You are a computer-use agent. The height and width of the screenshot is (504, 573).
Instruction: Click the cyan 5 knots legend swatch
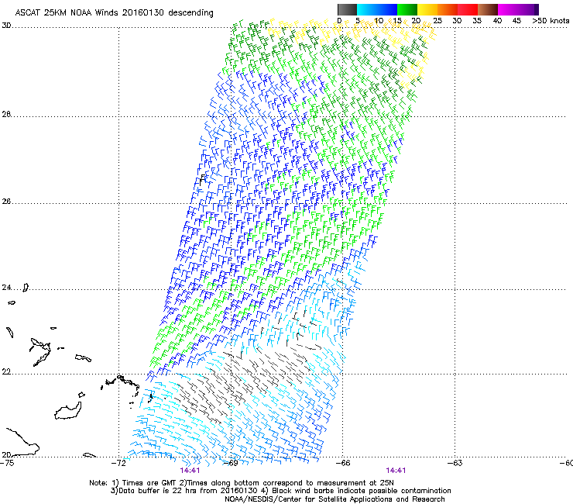pos(367,9)
